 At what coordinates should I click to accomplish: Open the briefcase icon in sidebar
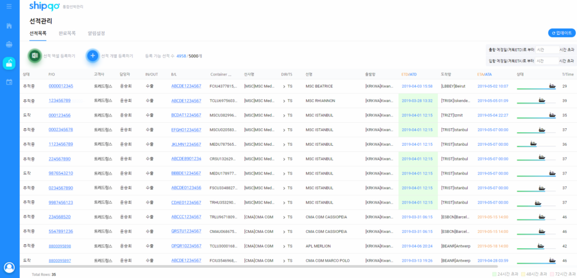pyautogui.click(x=9, y=44)
